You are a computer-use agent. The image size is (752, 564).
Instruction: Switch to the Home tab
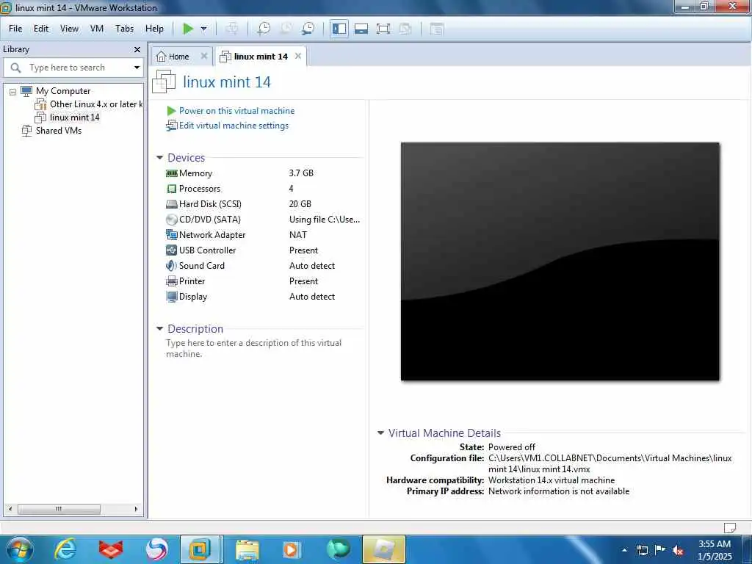[178, 57]
